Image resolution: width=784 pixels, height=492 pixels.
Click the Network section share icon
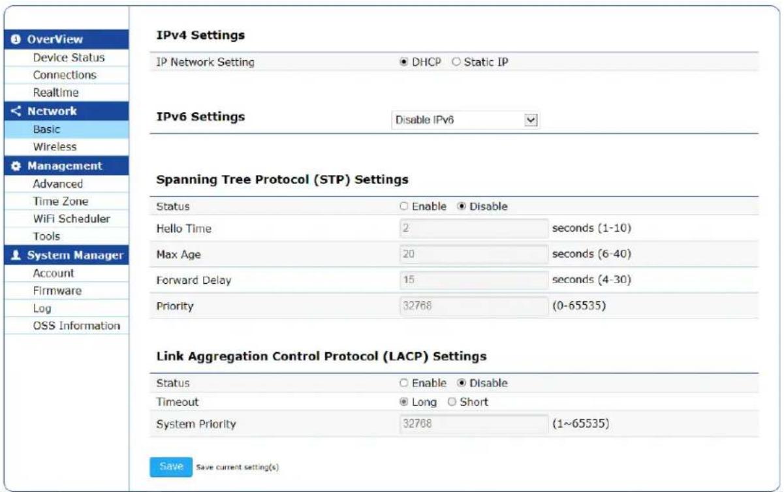16,111
